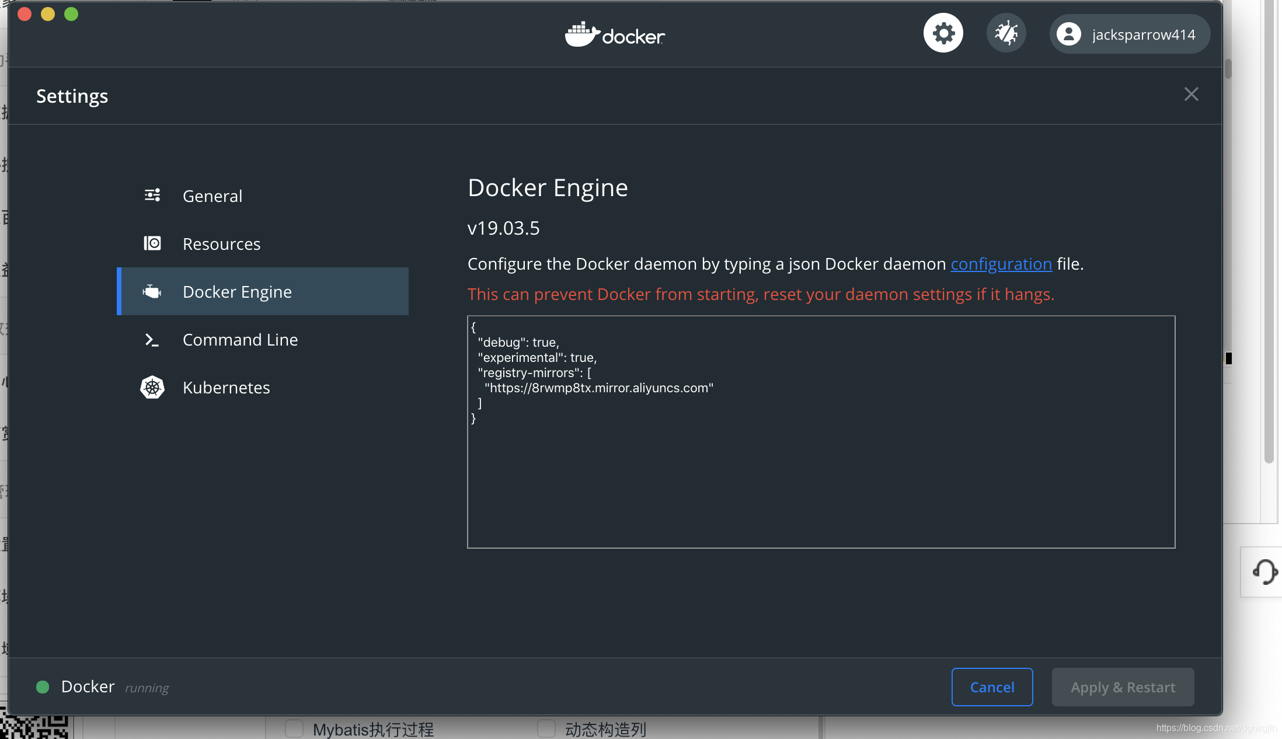Click the background browser page scrollbar
The width and height of the screenshot is (1282, 739).
(x=1269, y=232)
